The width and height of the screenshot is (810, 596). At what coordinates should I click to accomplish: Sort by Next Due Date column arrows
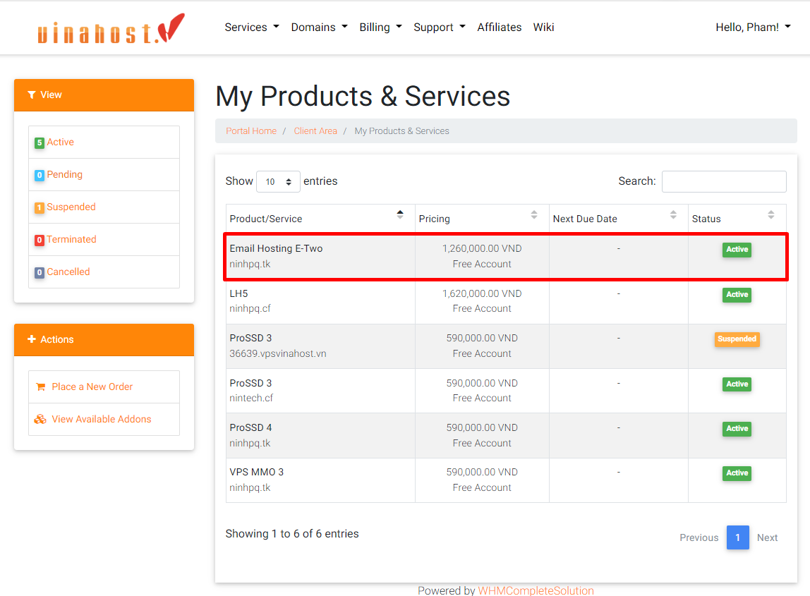click(x=673, y=215)
